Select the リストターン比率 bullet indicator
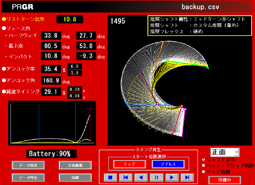Image resolution: width=255 pixels, height=185 pixels. point(4,19)
